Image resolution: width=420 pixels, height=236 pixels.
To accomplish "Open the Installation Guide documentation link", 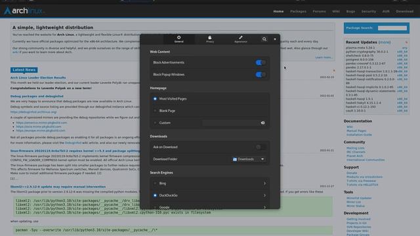I will click(x=359, y=134).
